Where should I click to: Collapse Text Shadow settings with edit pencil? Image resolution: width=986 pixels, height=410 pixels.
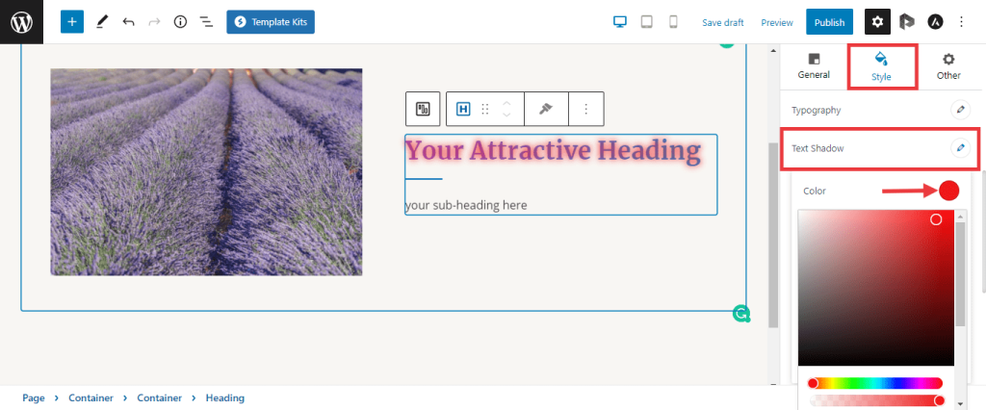click(959, 148)
